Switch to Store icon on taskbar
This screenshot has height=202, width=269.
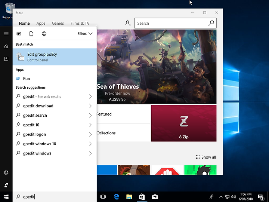click(x=142, y=197)
